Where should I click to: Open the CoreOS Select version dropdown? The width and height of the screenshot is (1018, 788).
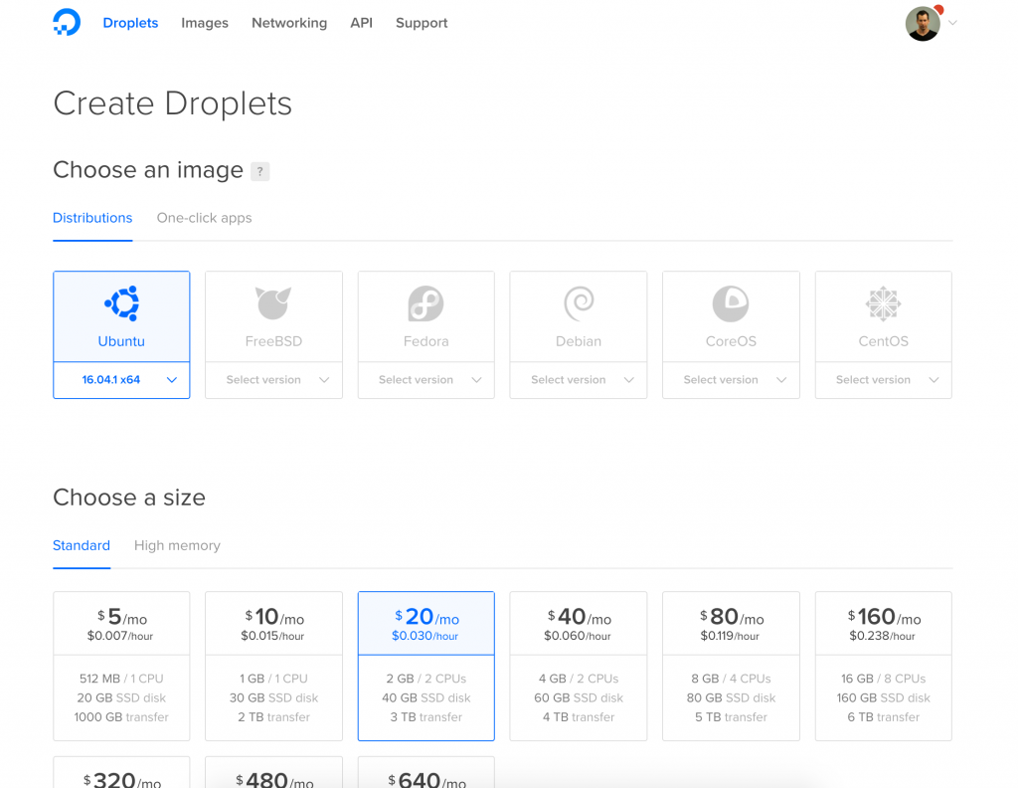pos(731,380)
